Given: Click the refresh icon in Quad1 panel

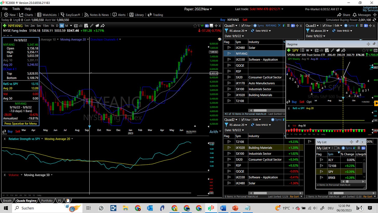Looking at the screenshot, I should click(252, 31).
